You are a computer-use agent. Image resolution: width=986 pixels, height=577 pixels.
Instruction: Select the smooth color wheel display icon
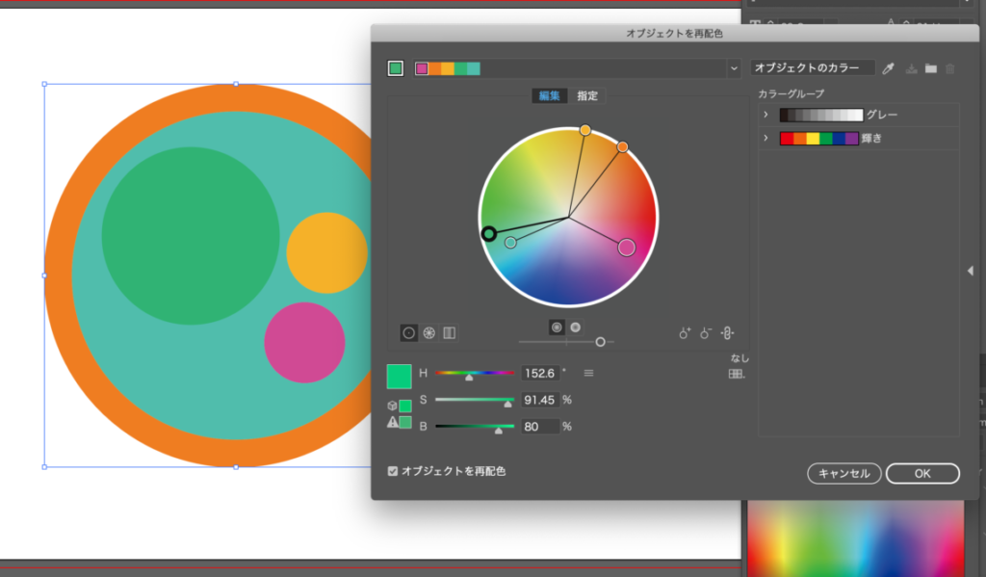pos(409,332)
